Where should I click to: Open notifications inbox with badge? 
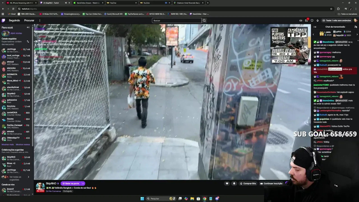pyautogui.click(x=306, y=20)
